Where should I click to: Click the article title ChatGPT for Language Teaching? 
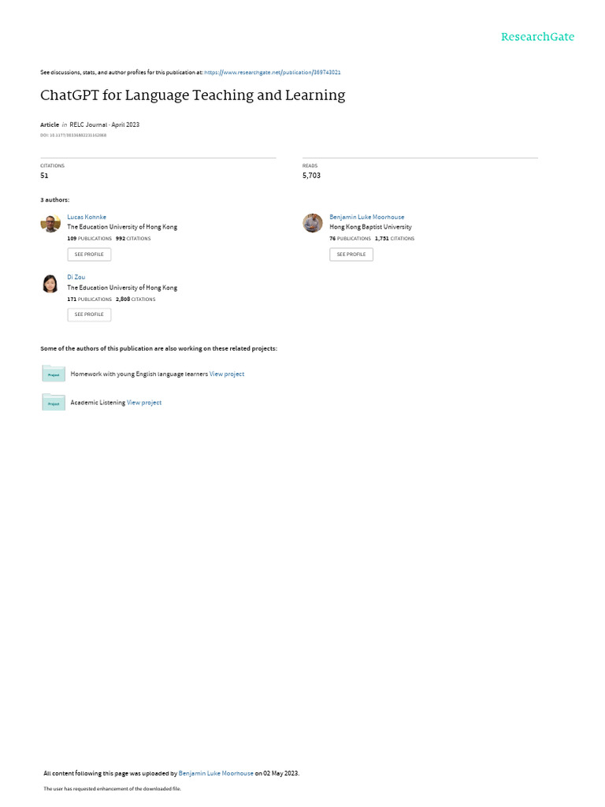coord(193,95)
